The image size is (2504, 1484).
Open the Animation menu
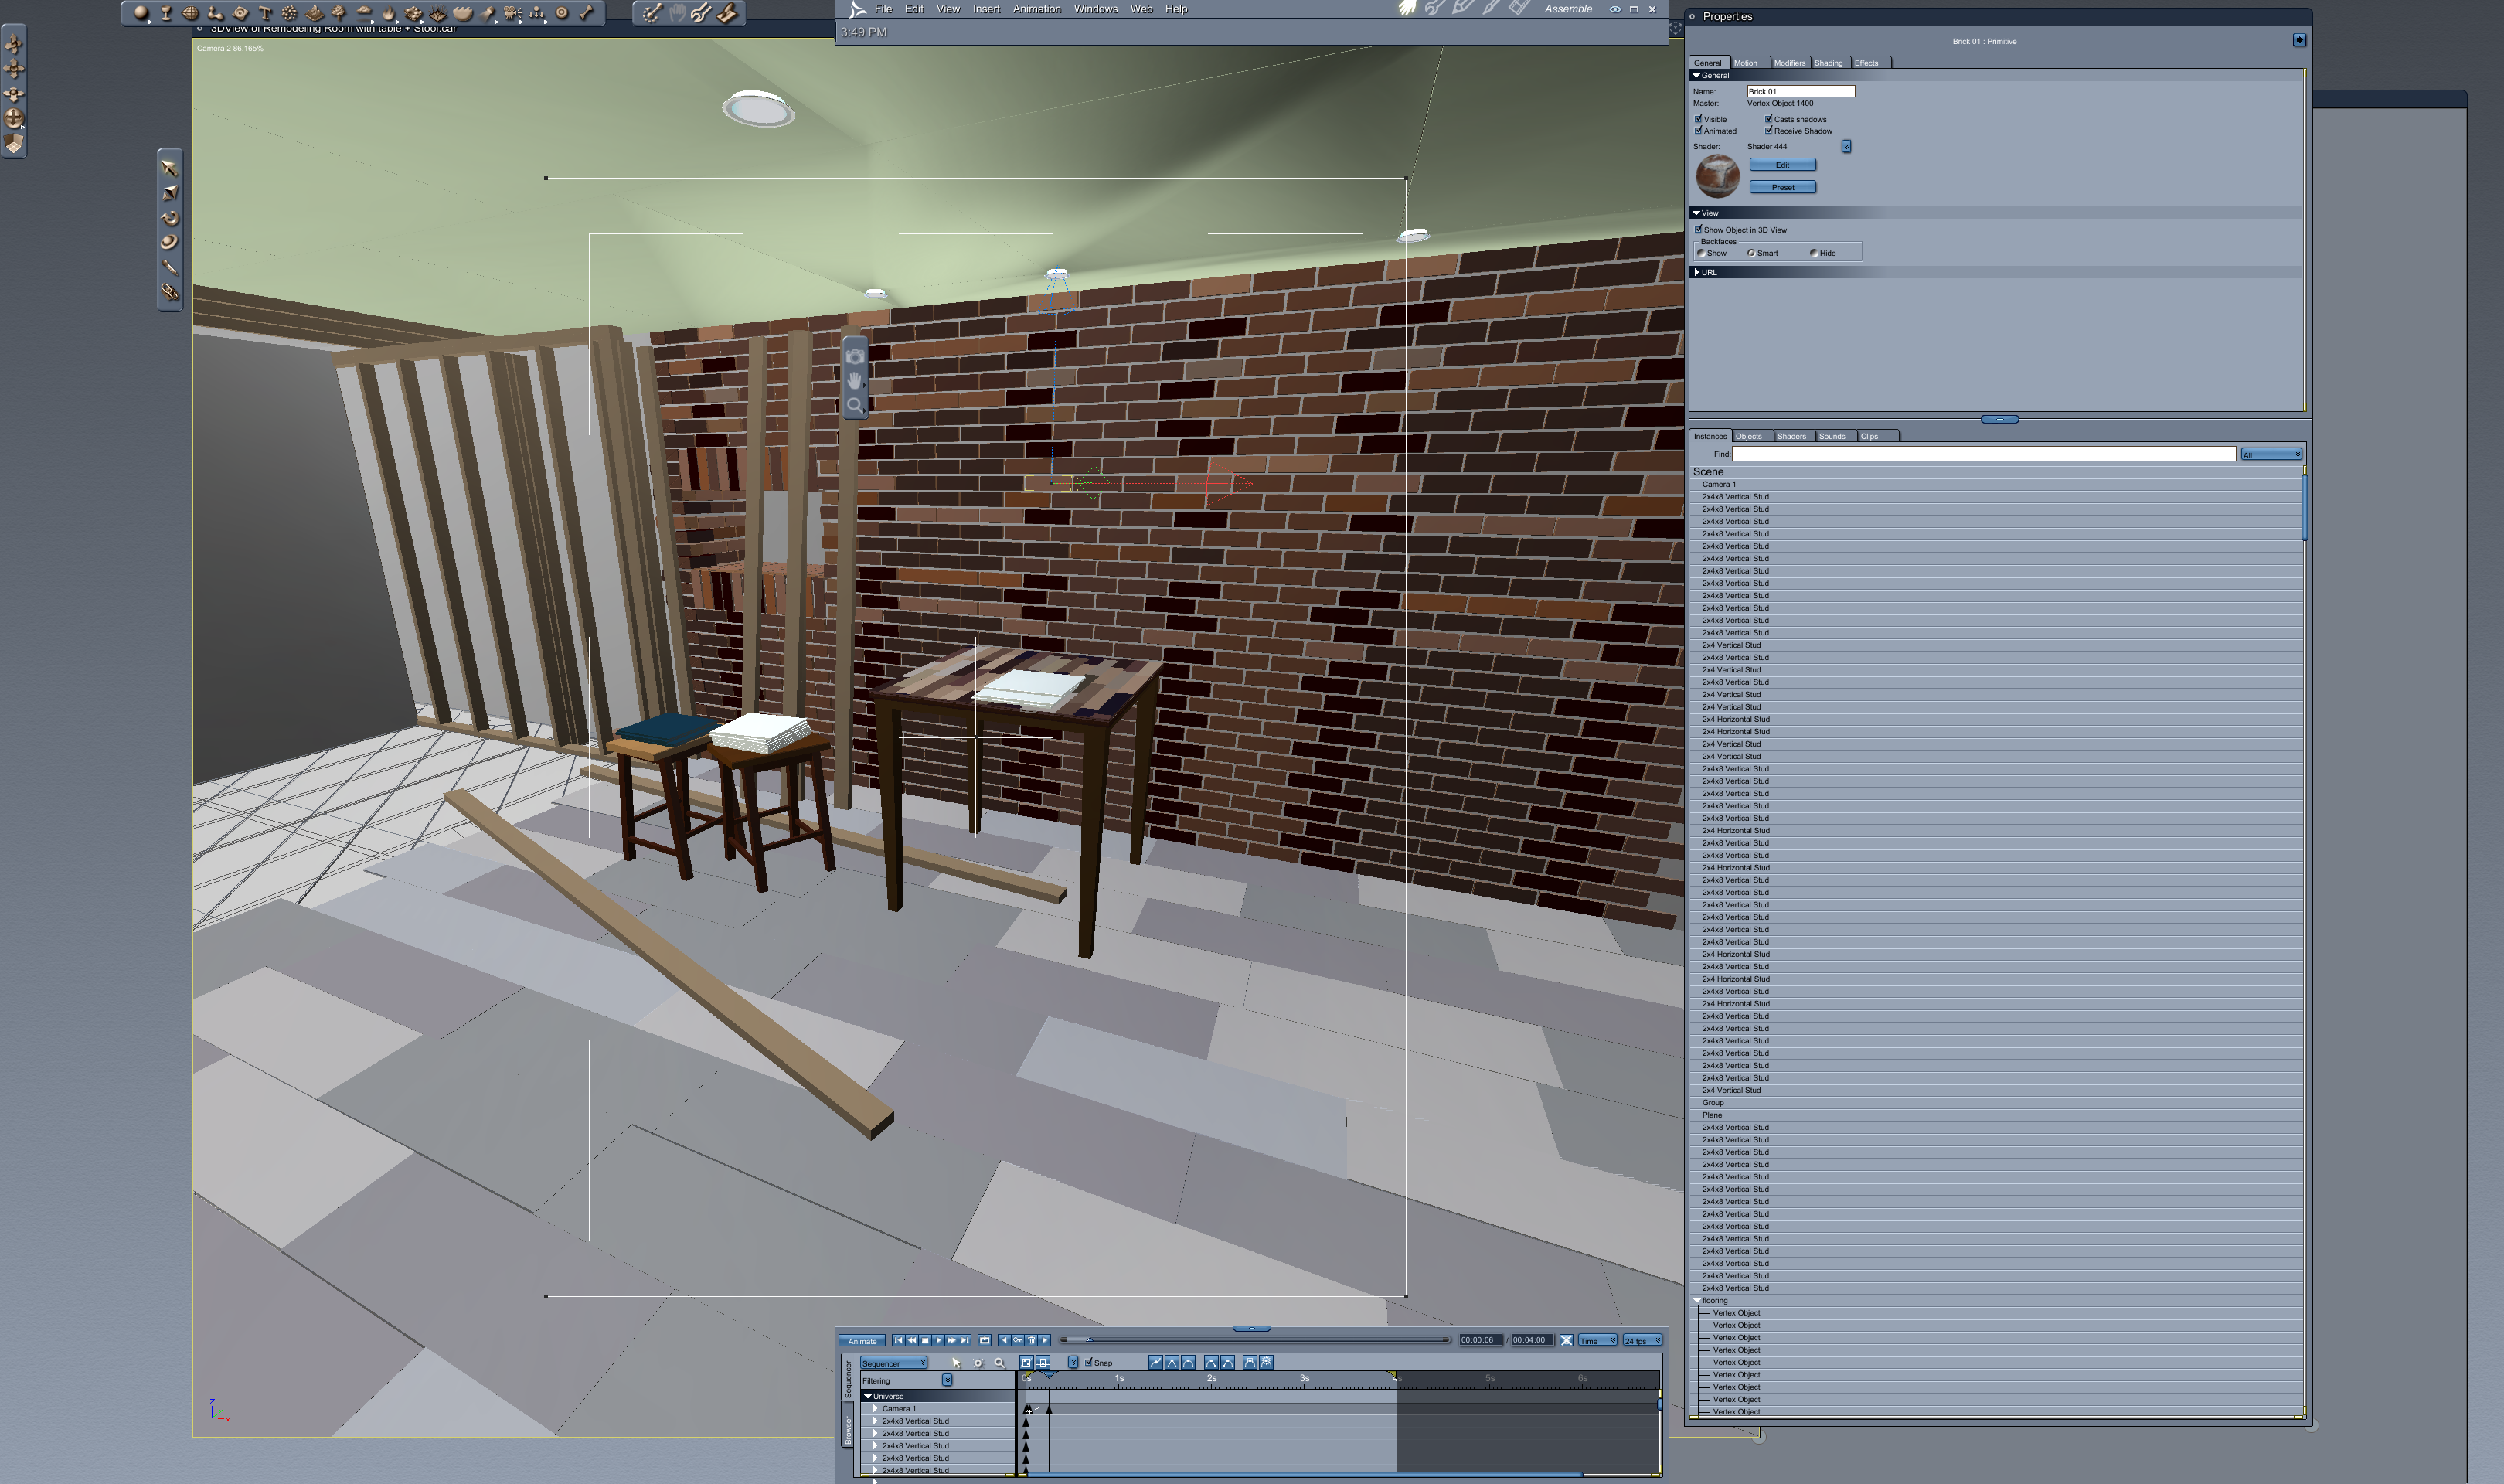click(1036, 9)
